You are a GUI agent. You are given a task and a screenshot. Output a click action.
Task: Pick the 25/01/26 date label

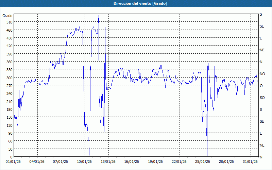pos(203,162)
